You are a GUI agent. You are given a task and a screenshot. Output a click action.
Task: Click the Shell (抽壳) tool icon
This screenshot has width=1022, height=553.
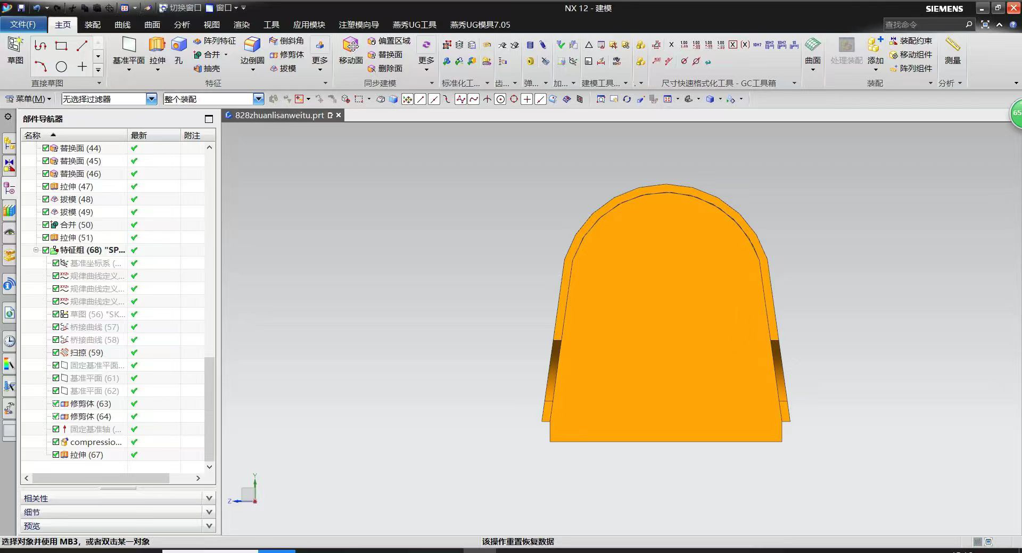pos(207,69)
